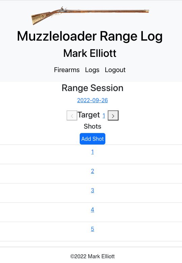Go to the Logs menu item

92,70
